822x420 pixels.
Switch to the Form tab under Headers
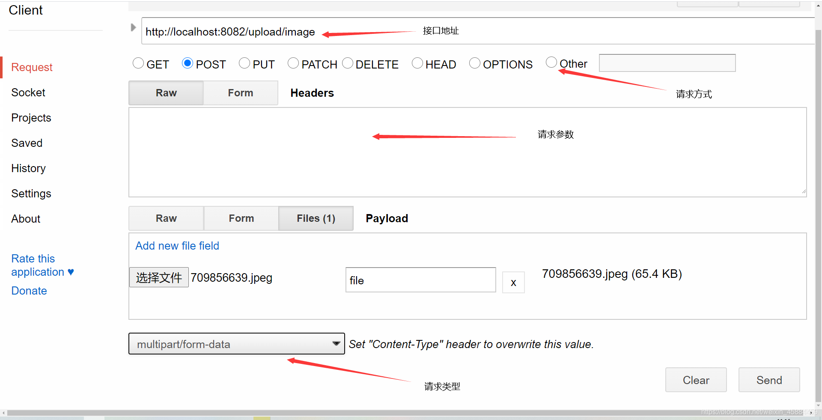[x=240, y=92]
